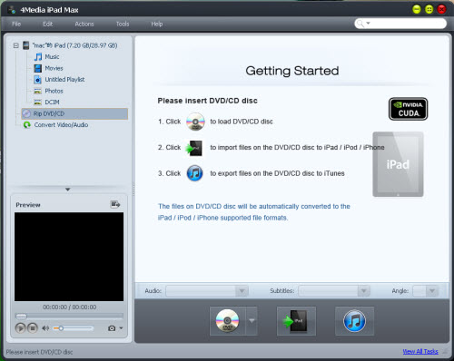Click the 'Getting Started' heading
The image size is (454, 361).
click(x=292, y=71)
